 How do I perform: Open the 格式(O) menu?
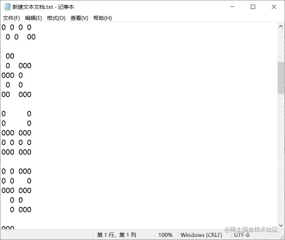pos(56,18)
